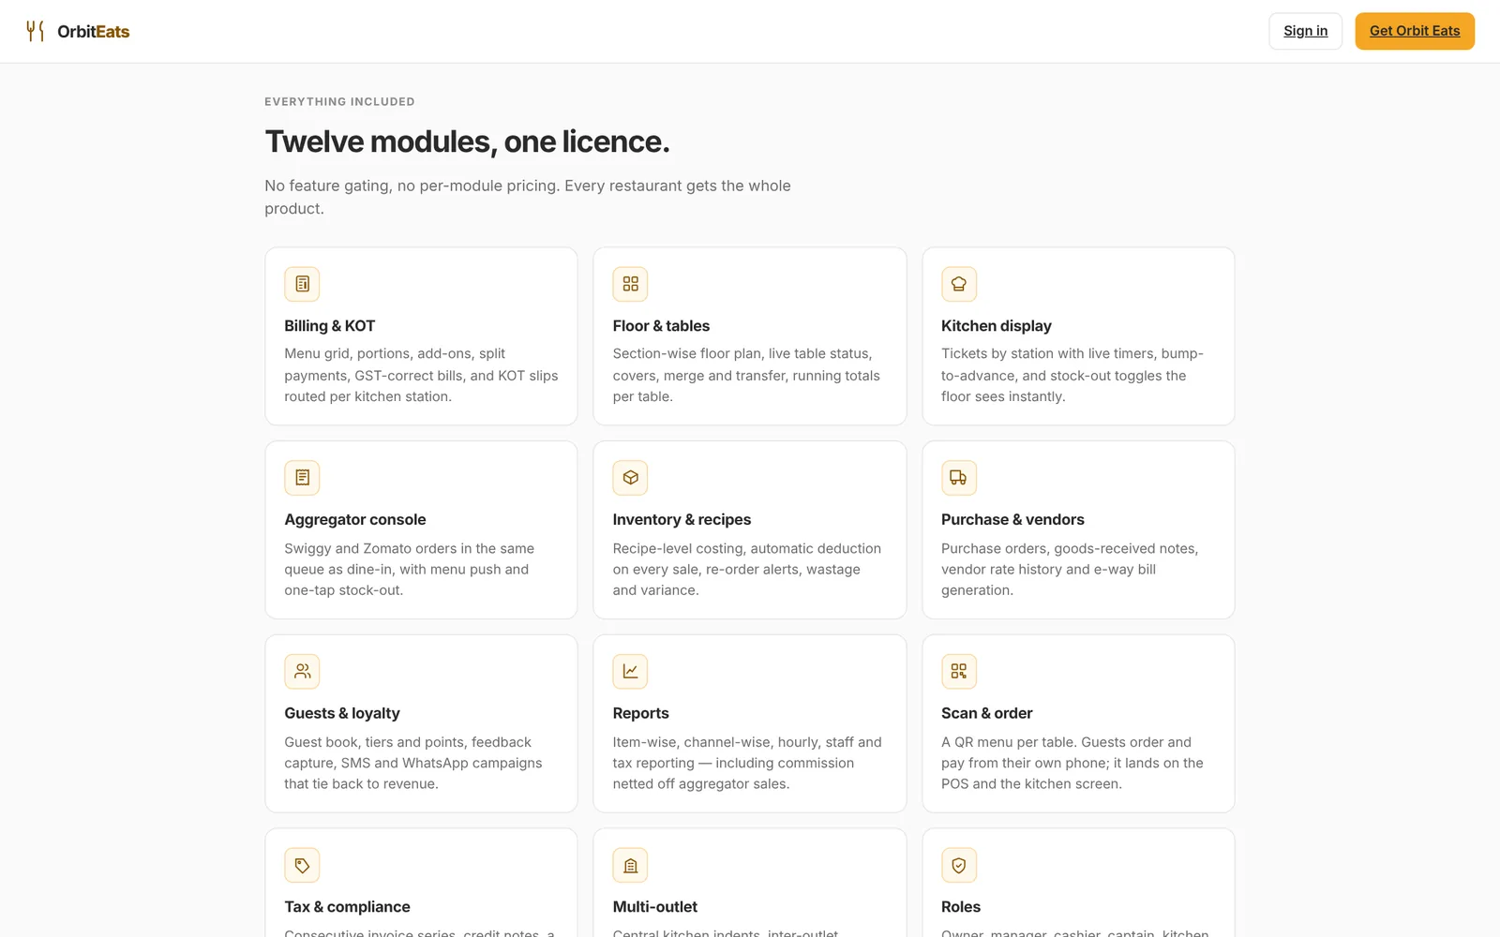
Task: Select the Guests & loyalty heading
Action: [342, 713]
